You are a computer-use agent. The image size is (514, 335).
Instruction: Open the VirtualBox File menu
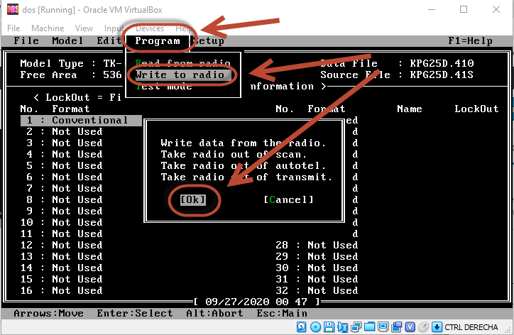click(x=13, y=28)
